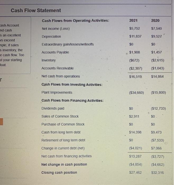Click Retirement of long term debt label
Viewport: 174px width, 185px height.
(x=63, y=140)
